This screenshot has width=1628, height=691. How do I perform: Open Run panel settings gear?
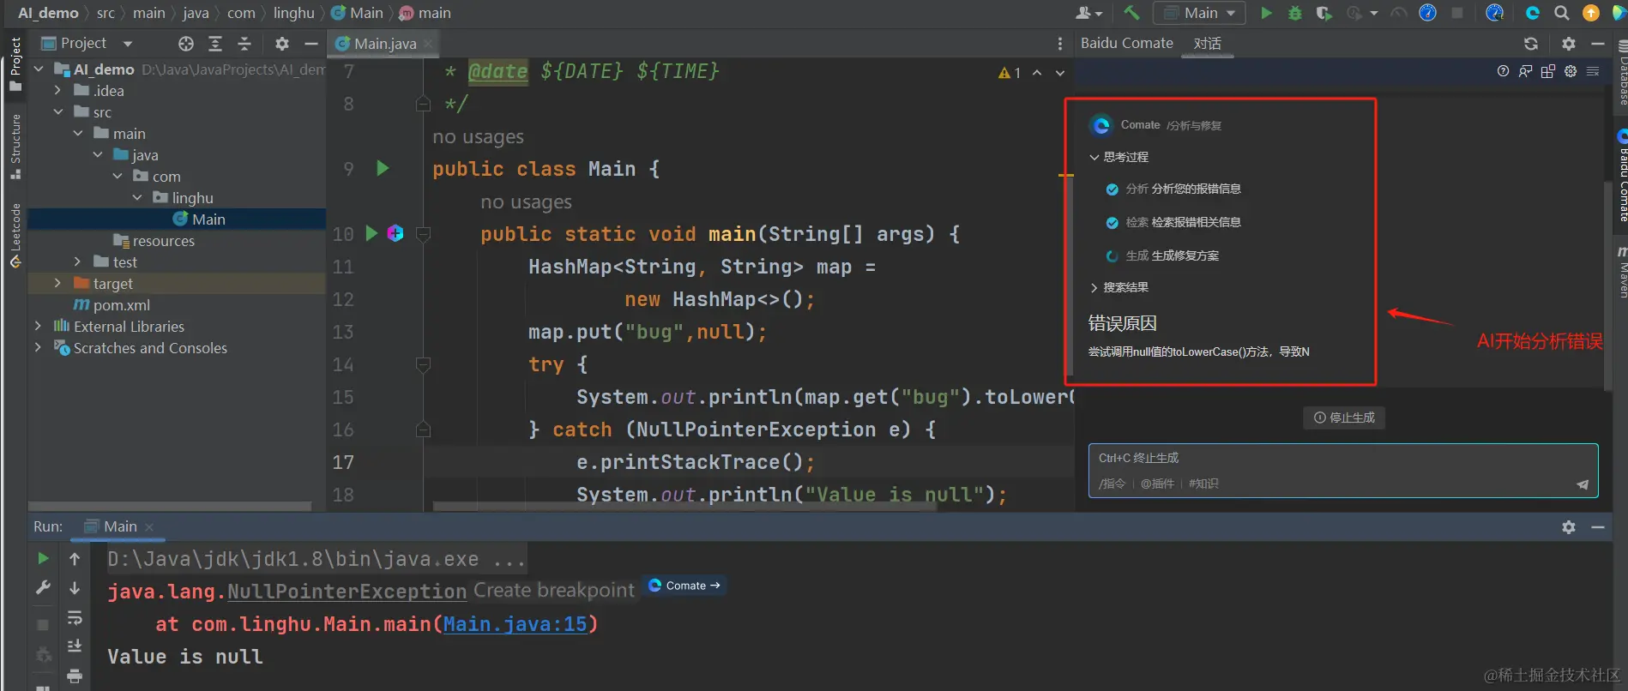1569,527
